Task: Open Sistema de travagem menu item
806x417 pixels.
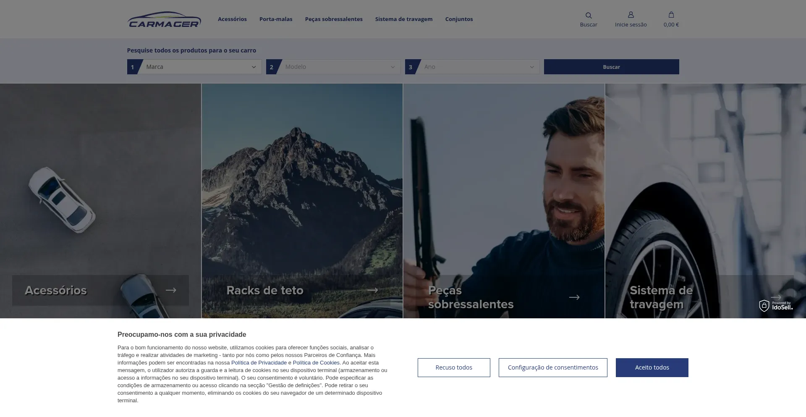Action: tap(403, 19)
